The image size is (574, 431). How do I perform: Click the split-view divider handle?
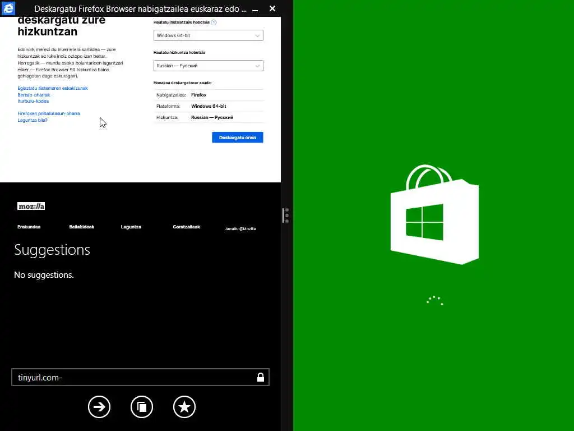coord(285,215)
